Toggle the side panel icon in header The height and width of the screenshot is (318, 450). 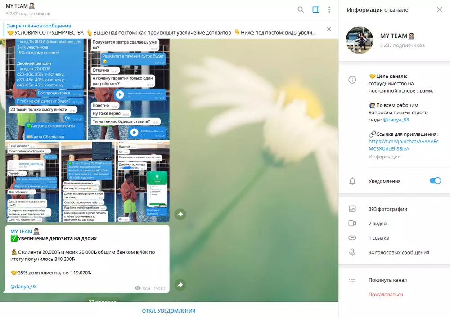coord(316,10)
